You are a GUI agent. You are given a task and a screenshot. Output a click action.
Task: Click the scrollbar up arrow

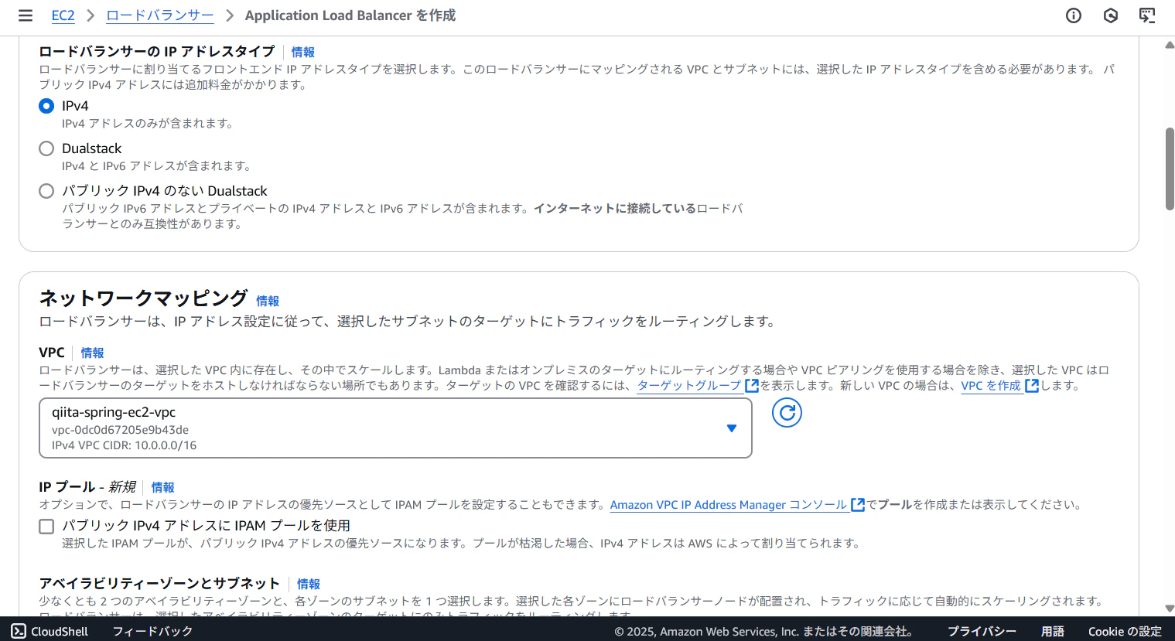click(x=1170, y=45)
